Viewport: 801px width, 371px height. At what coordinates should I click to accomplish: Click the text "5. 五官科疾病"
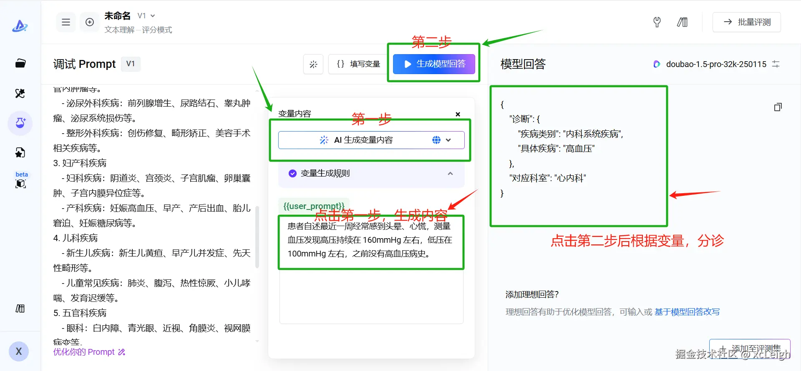click(x=80, y=313)
